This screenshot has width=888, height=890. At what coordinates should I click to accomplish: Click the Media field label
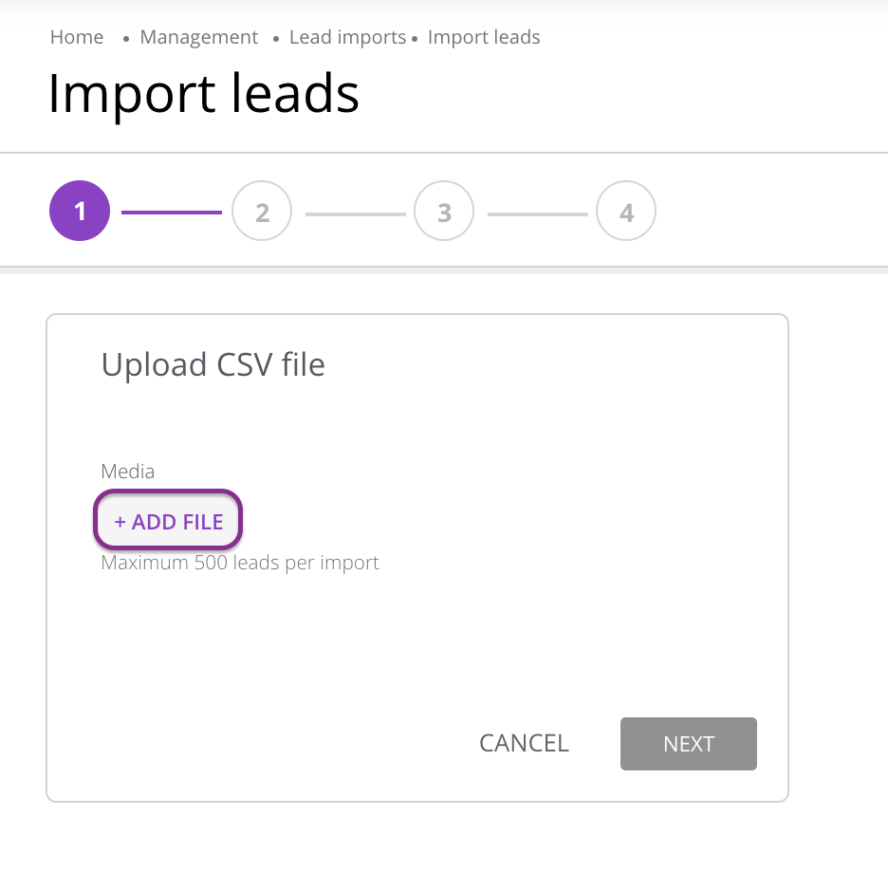(x=127, y=471)
